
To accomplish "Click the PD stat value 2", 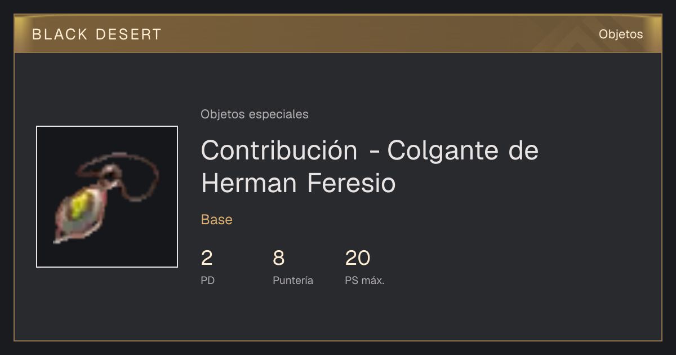I will pyautogui.click(x=207, y=258).
